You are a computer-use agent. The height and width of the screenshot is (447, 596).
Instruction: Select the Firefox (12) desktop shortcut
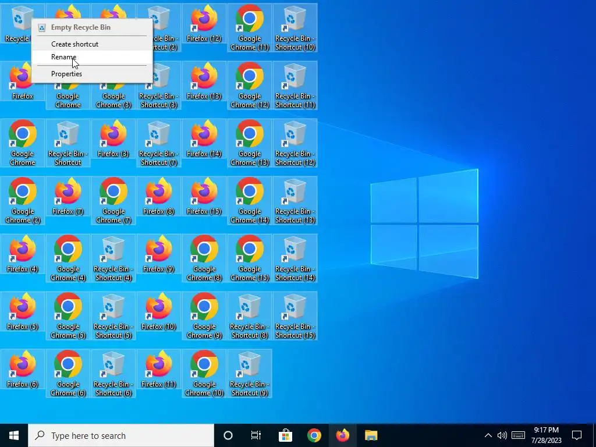[204, 24]
